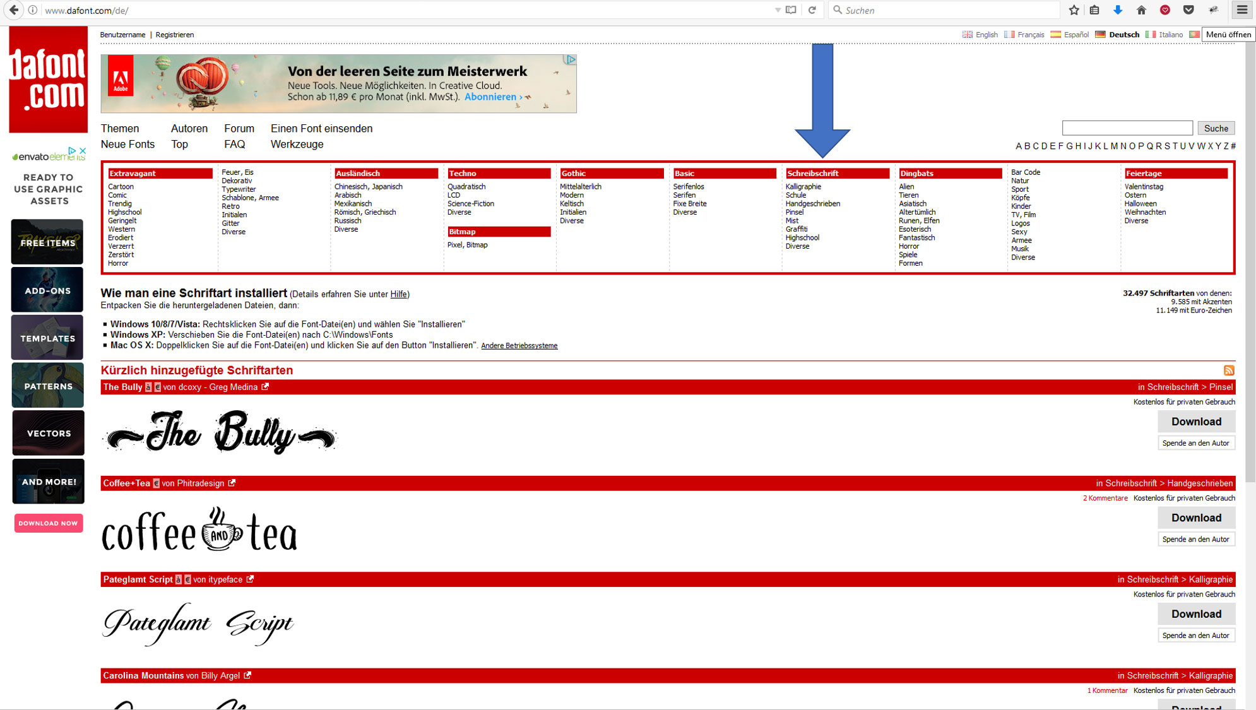Focus the browser Suchen search box

(x=944, y=10)
